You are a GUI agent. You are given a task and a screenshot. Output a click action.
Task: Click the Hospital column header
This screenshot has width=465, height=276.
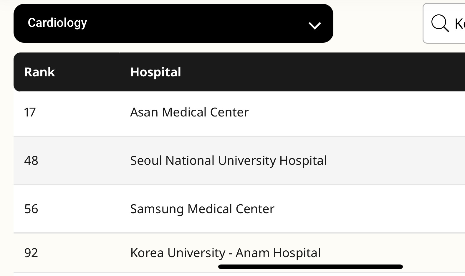coord(155,72)
